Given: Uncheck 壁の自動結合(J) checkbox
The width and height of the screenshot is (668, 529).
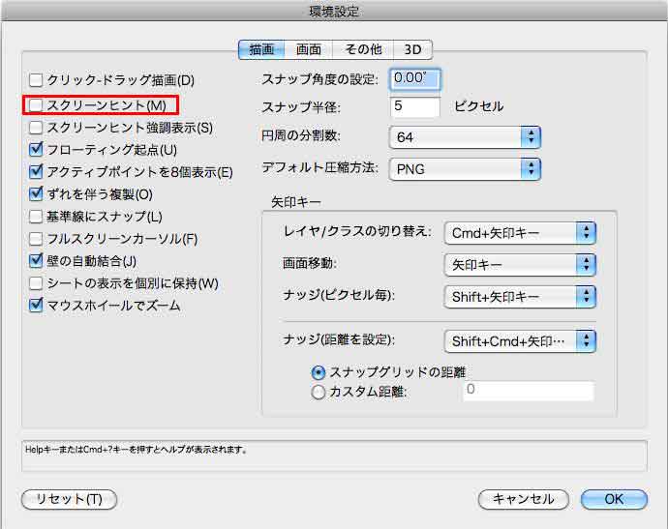Looking at the screenshot, I should pos(37,261).
